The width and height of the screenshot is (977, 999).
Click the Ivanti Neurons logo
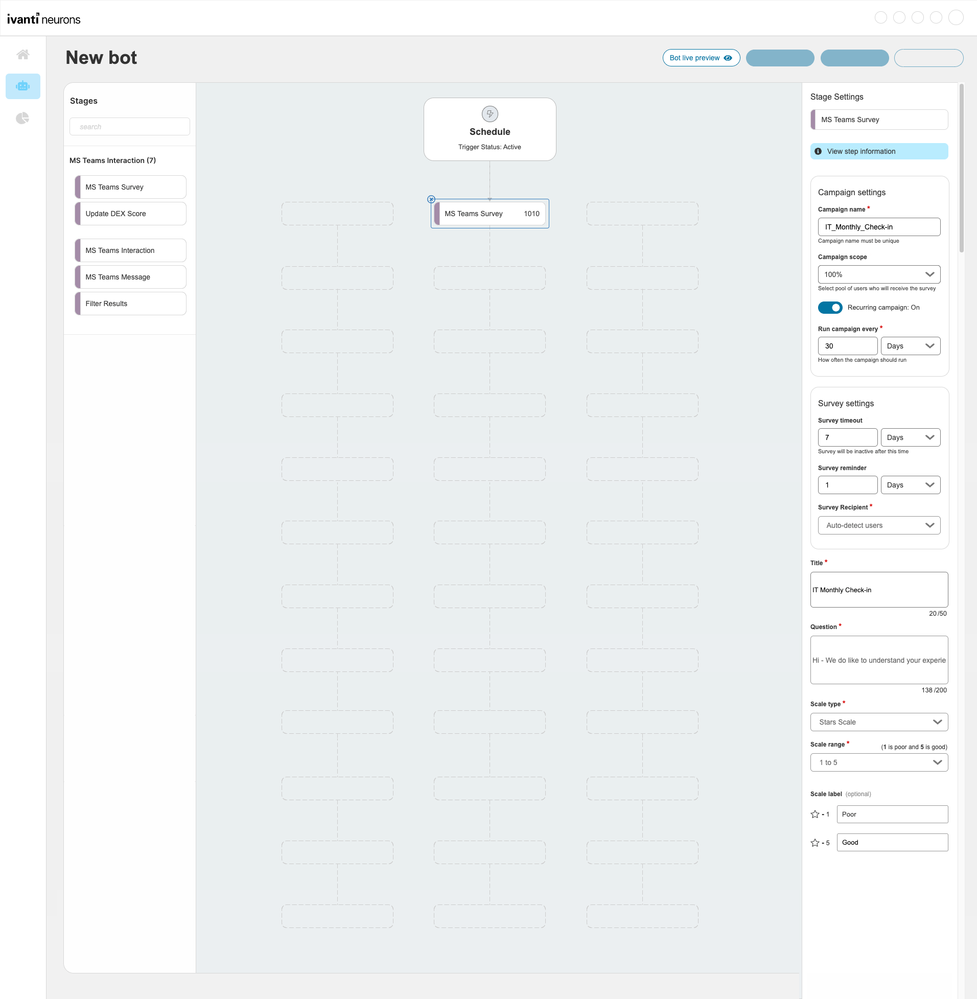pos(43,19)
